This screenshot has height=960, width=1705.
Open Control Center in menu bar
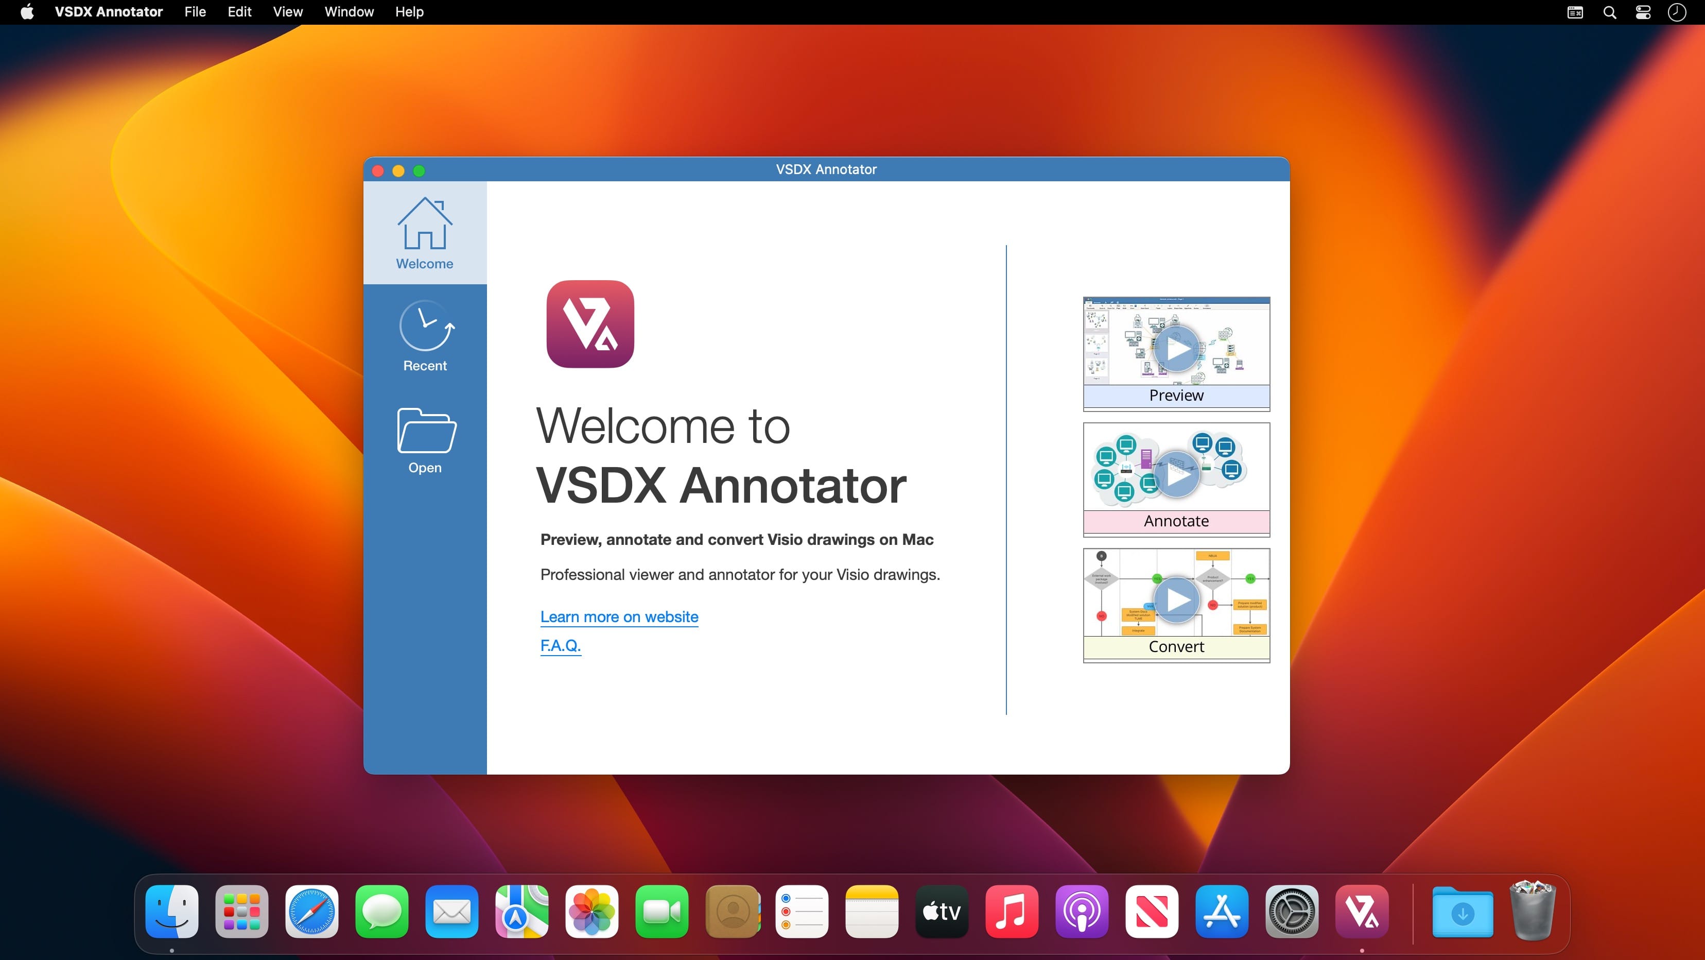point(1643,12)
